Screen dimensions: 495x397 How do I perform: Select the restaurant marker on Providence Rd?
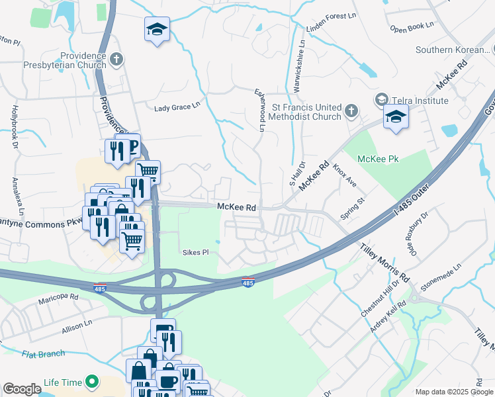point(117,152)
